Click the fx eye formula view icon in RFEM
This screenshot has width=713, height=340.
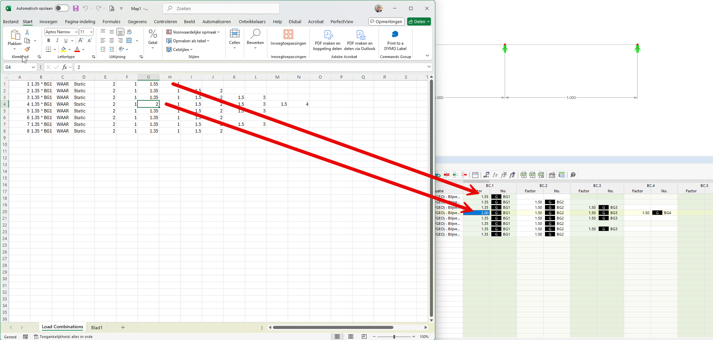pyautogui.click(x=512, y=175)
